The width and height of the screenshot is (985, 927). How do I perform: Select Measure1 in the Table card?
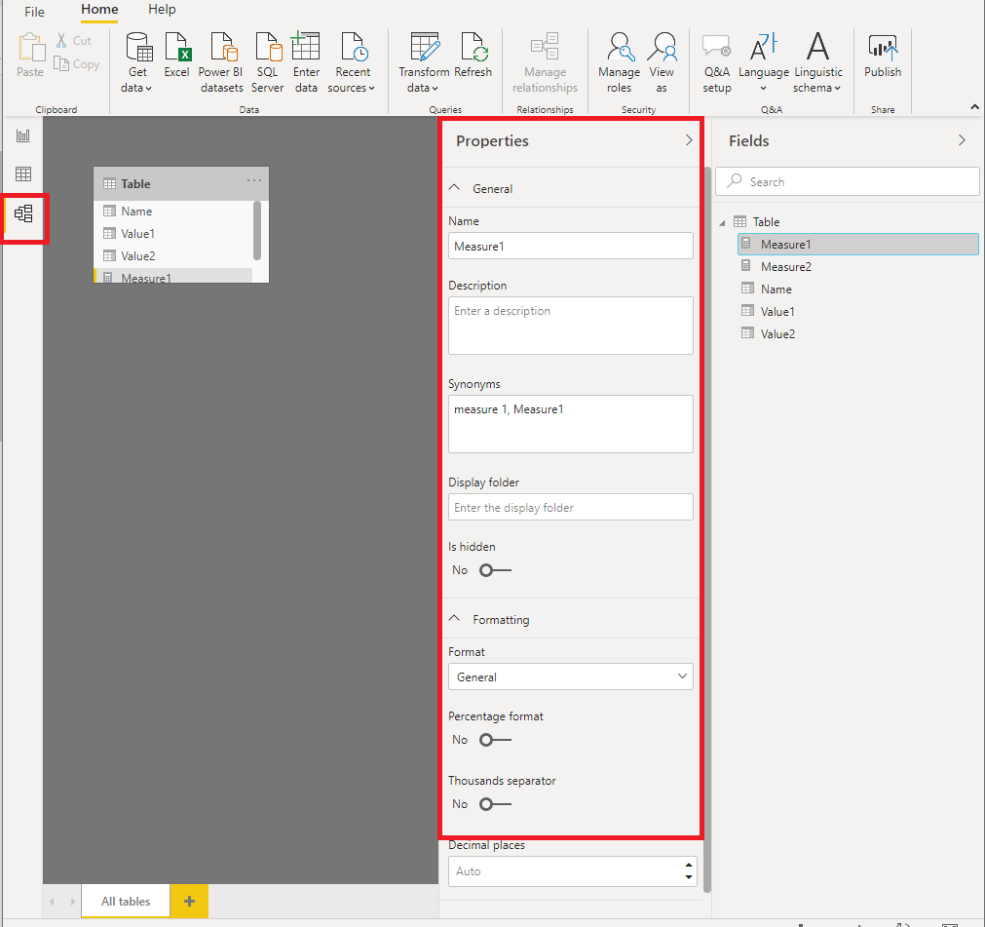click(x=173, y=277)
